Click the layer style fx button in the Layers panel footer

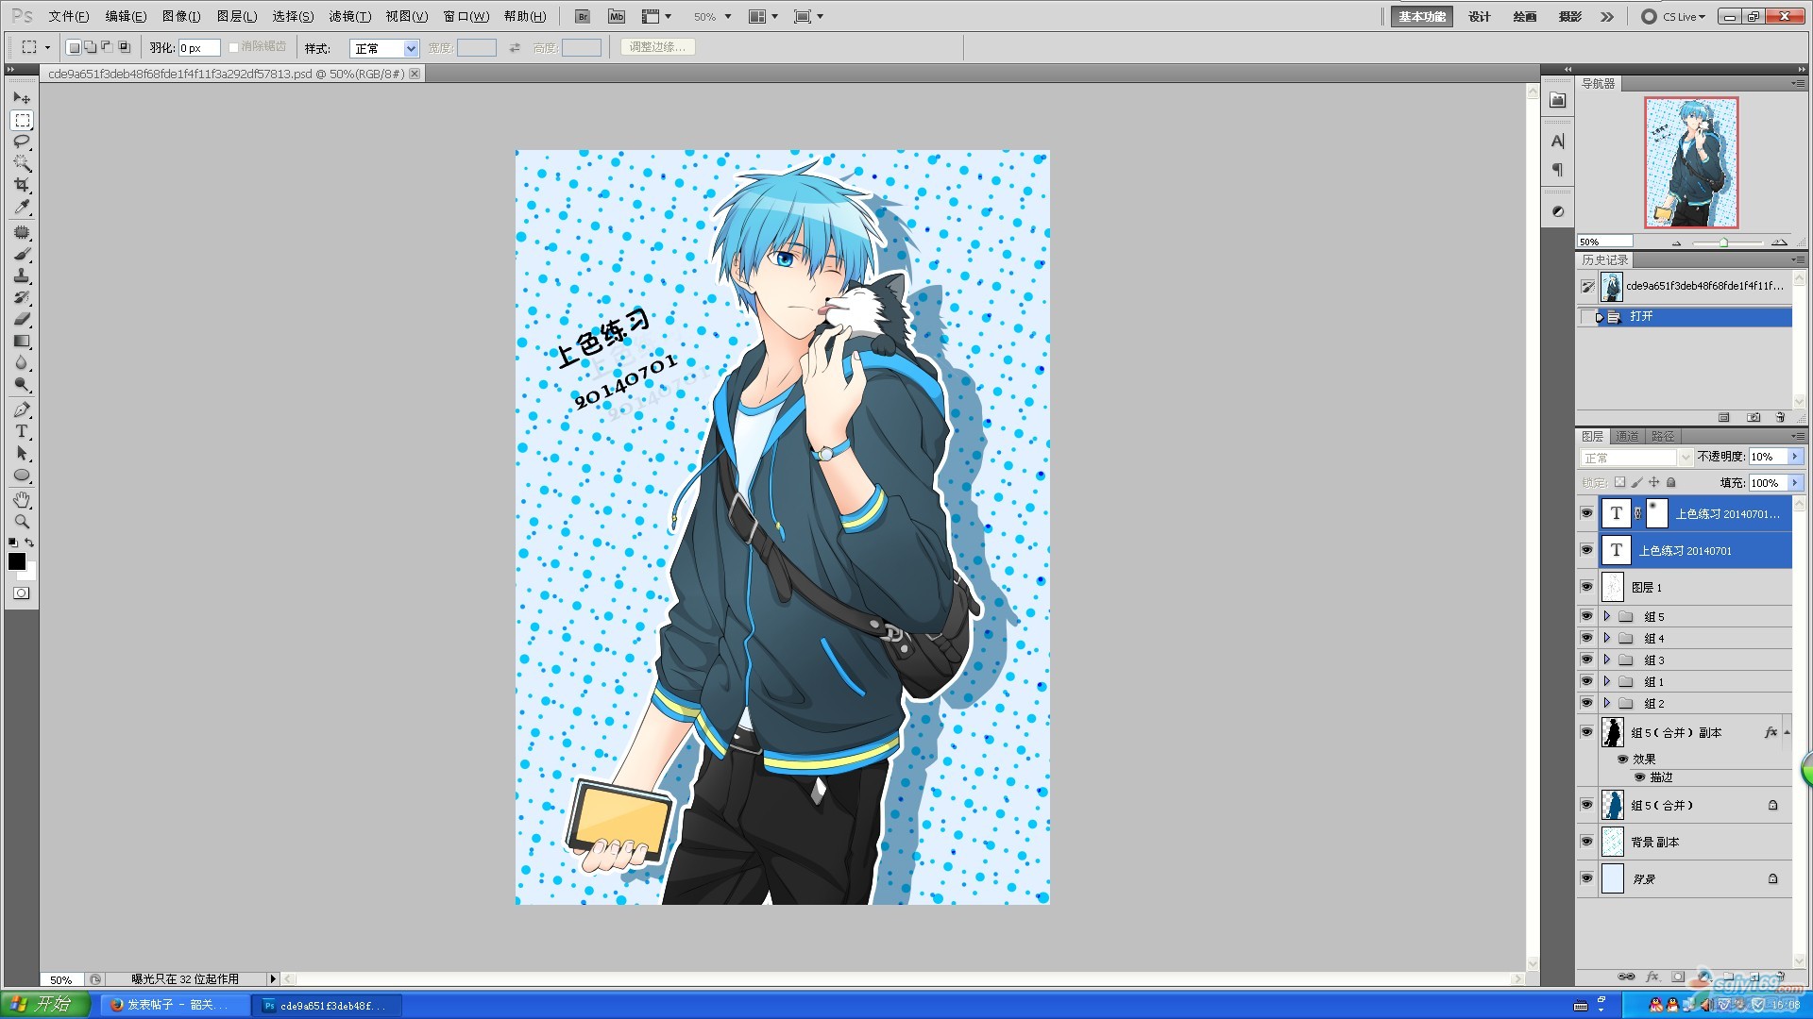point(1652,977)
